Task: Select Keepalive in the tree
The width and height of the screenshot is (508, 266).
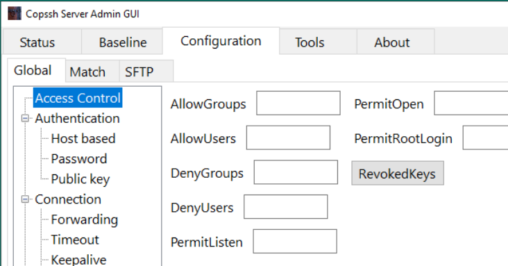Action: click(x=78, y=260)
